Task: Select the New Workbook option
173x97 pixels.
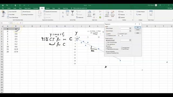Action: click(107, 44)
